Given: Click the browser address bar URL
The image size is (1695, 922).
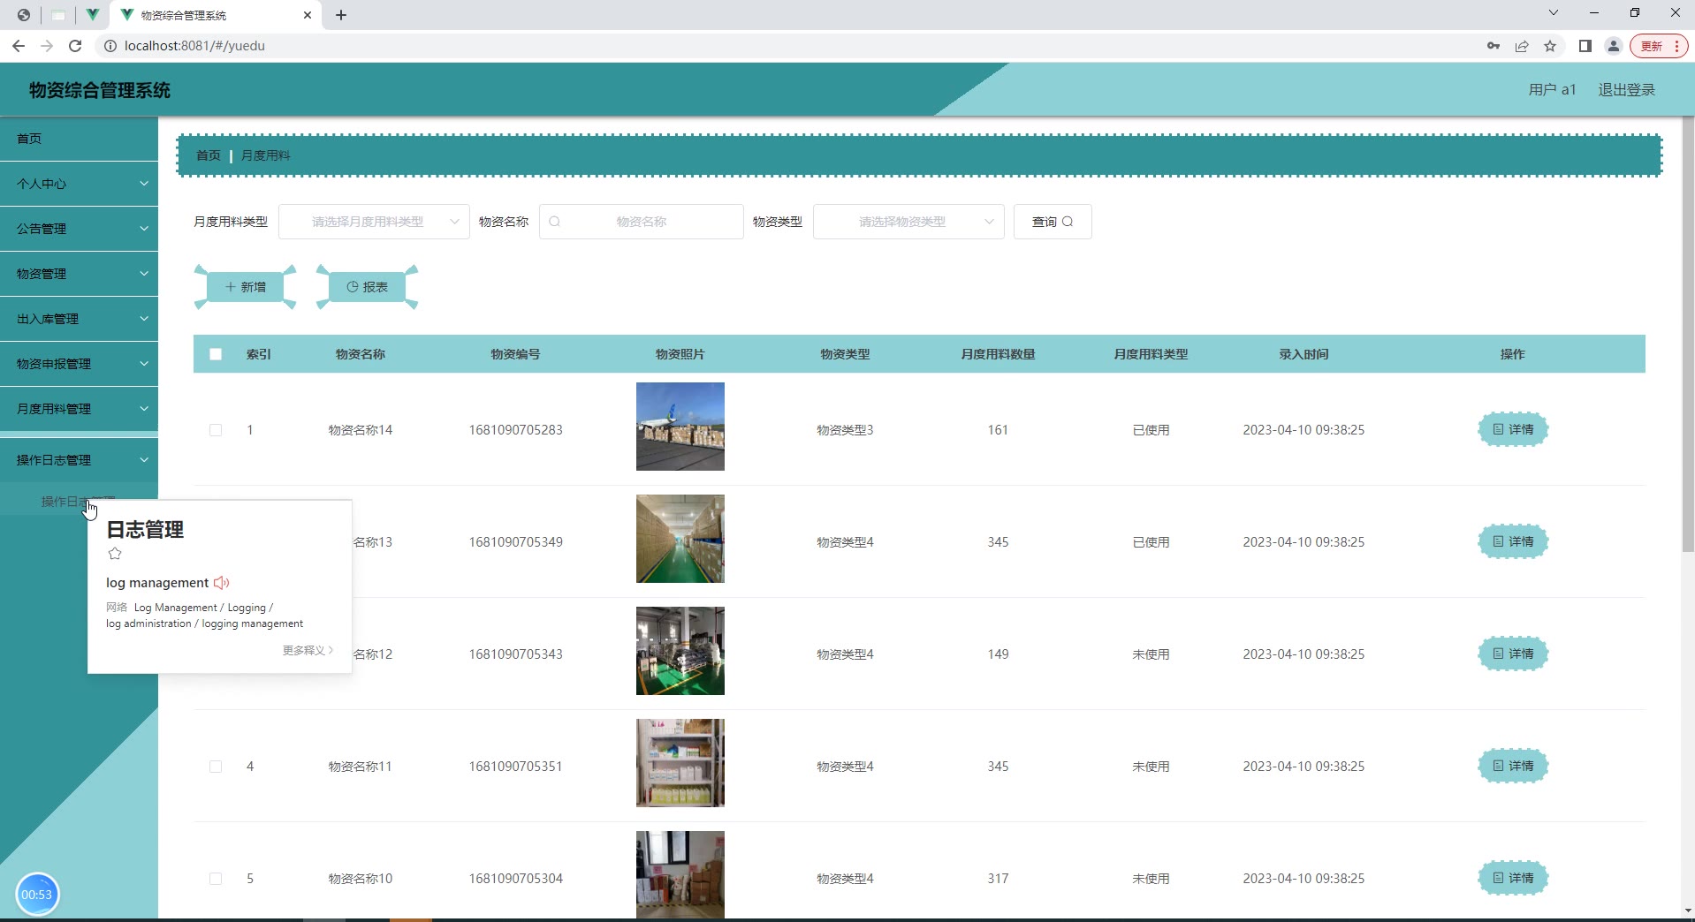Looking at the screenshot, I should [194, 46].
